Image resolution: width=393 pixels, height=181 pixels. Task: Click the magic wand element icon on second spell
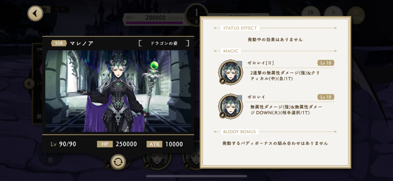coord(223,115)
